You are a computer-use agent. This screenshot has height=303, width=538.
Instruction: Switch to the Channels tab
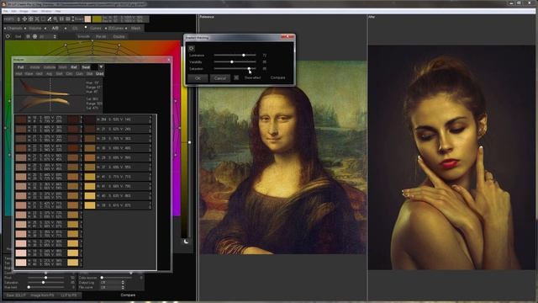[x=14, y=28]
